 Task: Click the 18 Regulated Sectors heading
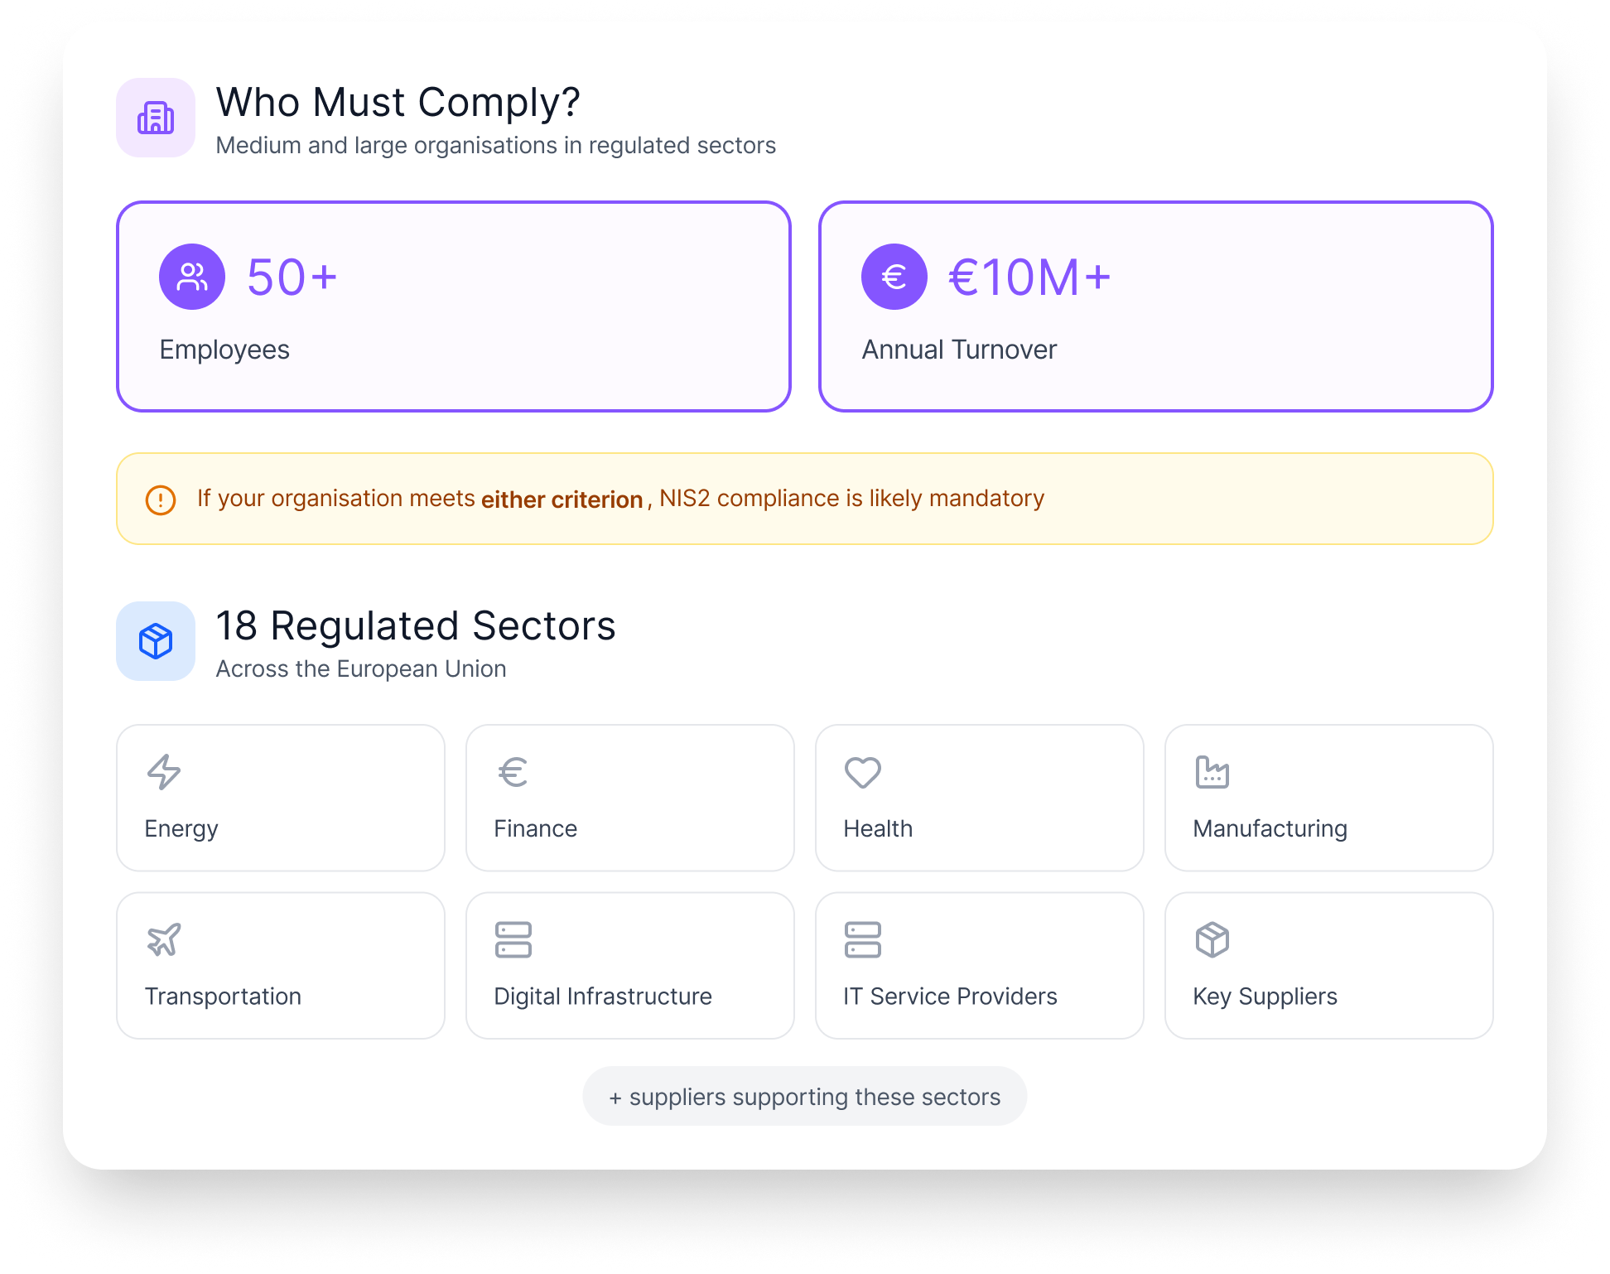[416, 626]
